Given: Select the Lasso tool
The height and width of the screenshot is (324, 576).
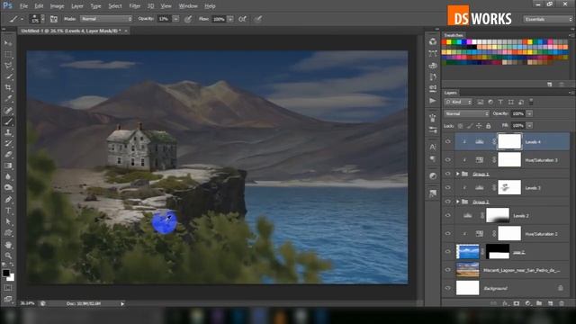Looking at the screenshot, I should click(8, 66).
